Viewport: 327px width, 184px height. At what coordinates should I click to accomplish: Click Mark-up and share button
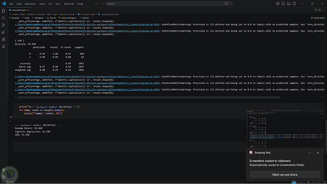pyautogui.click(x=284, y=175)
